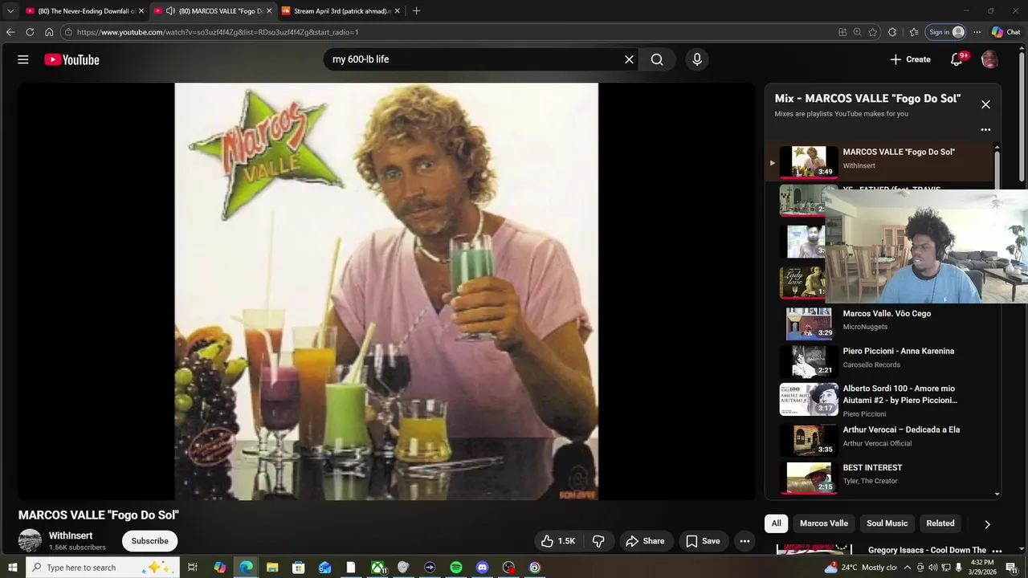Open the browser home page
1028x578 pixels.
(x=49, y=32)
